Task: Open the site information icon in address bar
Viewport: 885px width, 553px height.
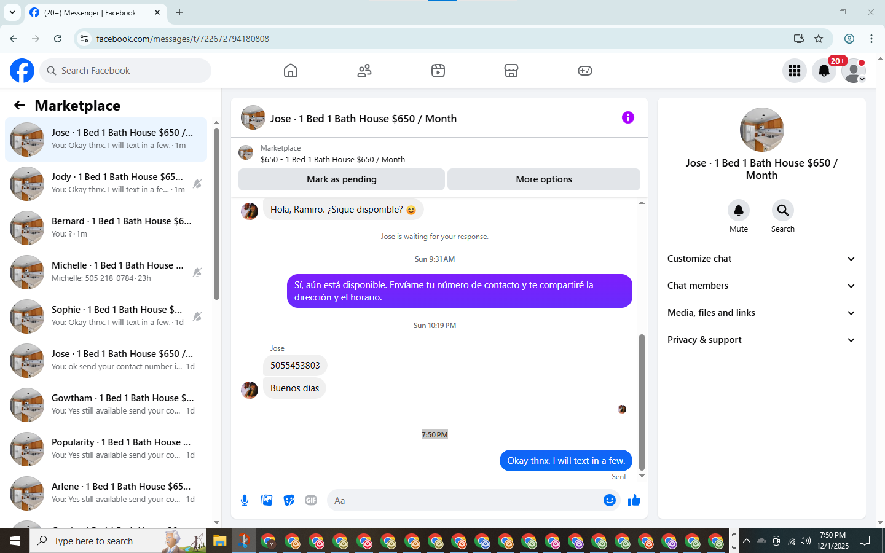Action: point(84,39)
